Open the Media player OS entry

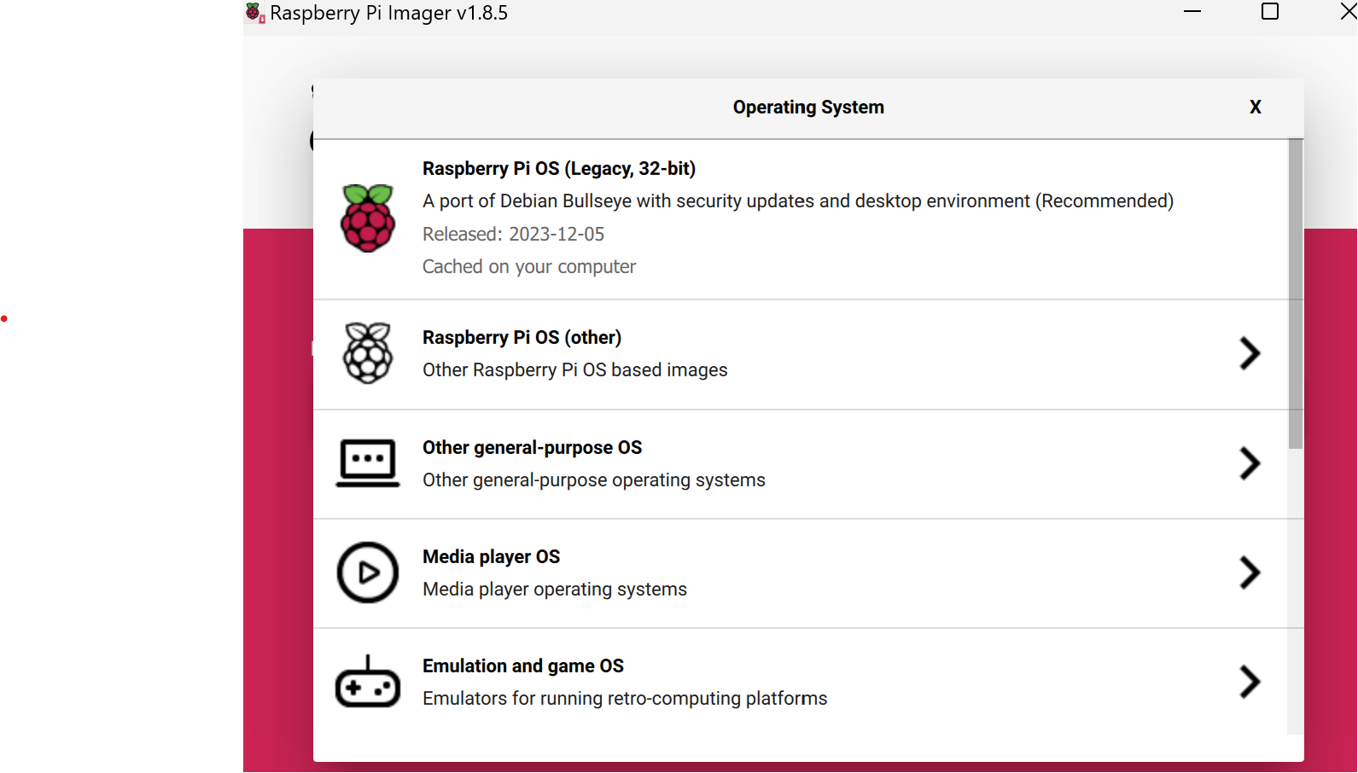[801, 573]
